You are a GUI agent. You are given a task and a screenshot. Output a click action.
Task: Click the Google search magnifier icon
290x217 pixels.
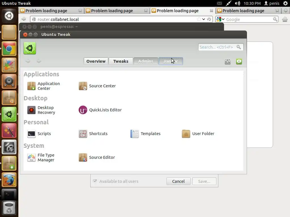coord(275,19)
